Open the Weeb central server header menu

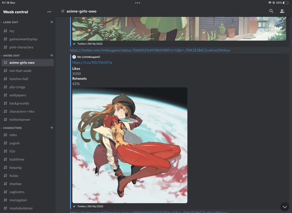[x=15, y=12]
